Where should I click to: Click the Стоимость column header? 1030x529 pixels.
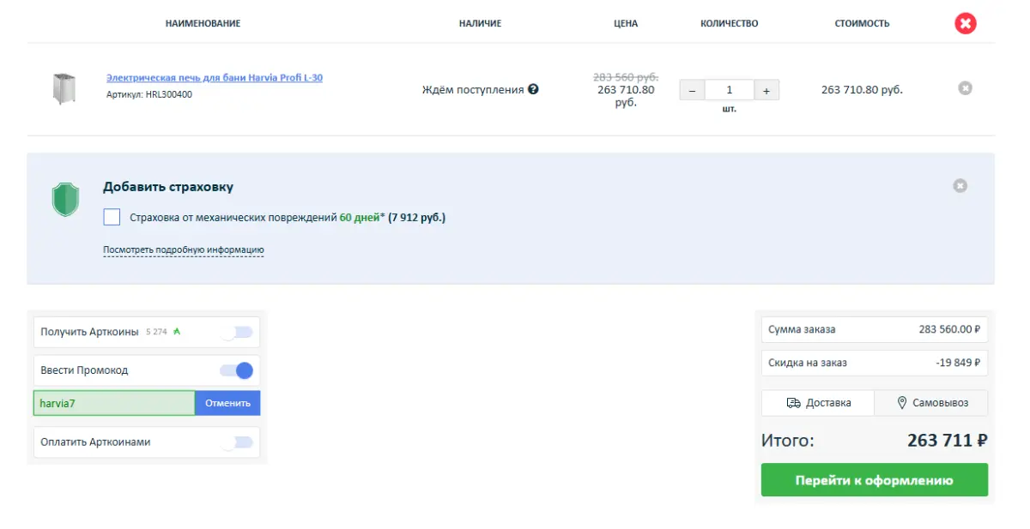pos(862,23)
